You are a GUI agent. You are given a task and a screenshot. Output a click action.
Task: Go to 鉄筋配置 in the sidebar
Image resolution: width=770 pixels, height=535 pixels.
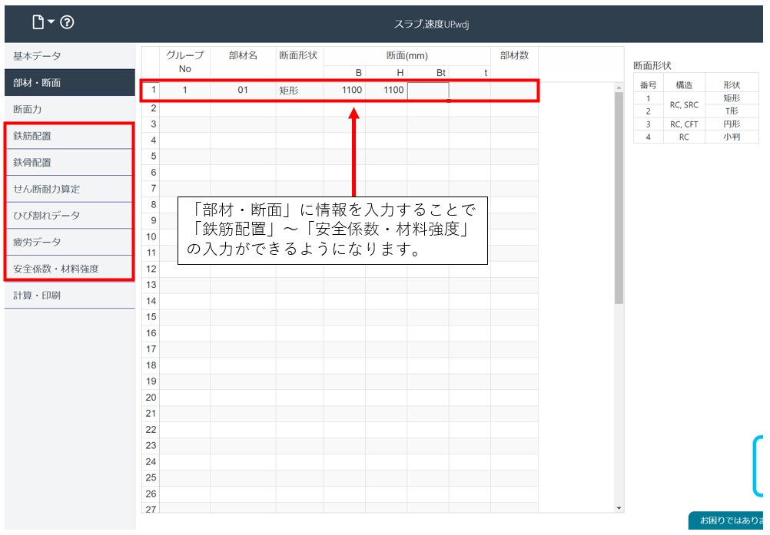point(69,136)
